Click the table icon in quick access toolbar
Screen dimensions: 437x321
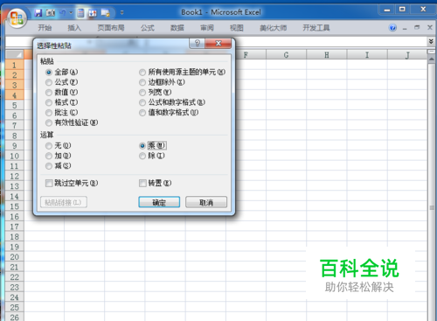click(105, 12)
